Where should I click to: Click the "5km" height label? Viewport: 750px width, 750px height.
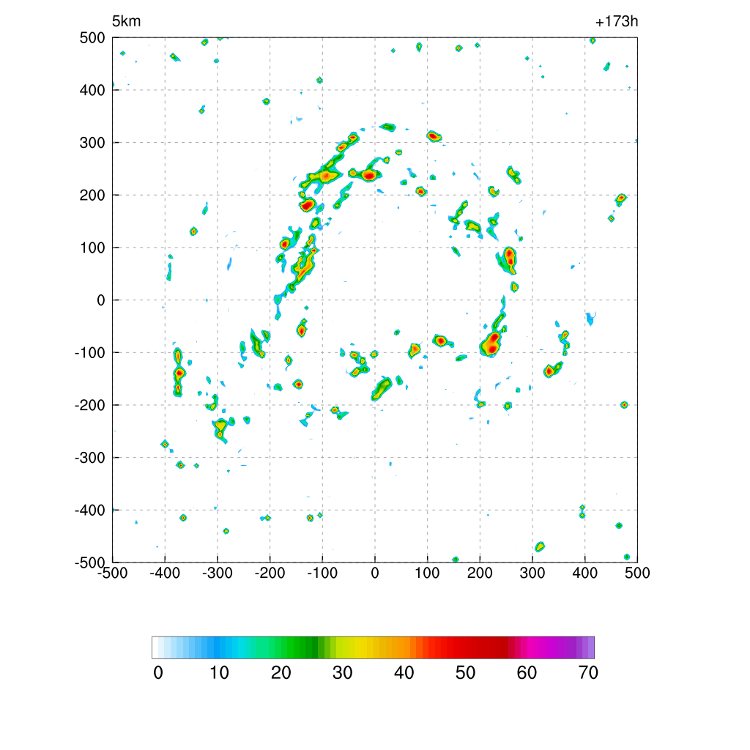[x=126, y=21]
